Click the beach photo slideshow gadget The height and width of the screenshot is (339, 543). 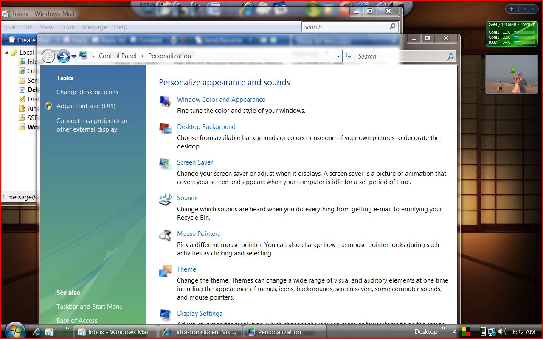(x=512, y=75)
